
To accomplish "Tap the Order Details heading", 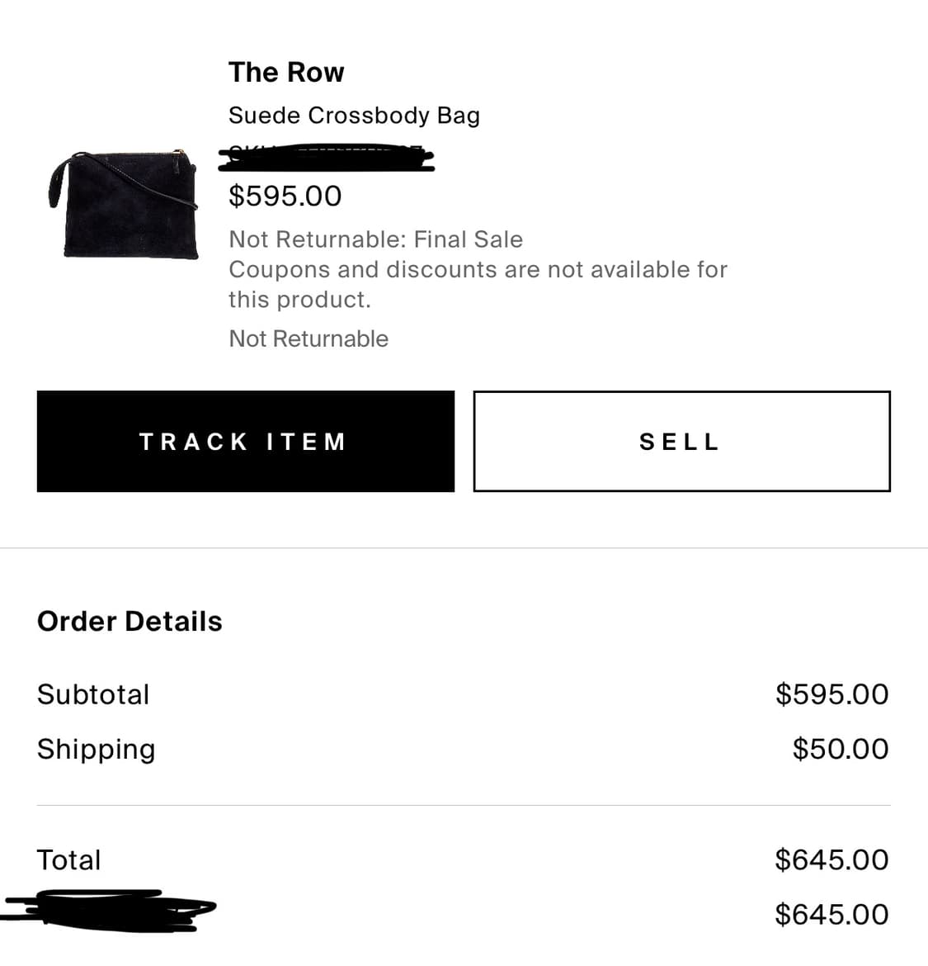I will click(x=130, y=622).
